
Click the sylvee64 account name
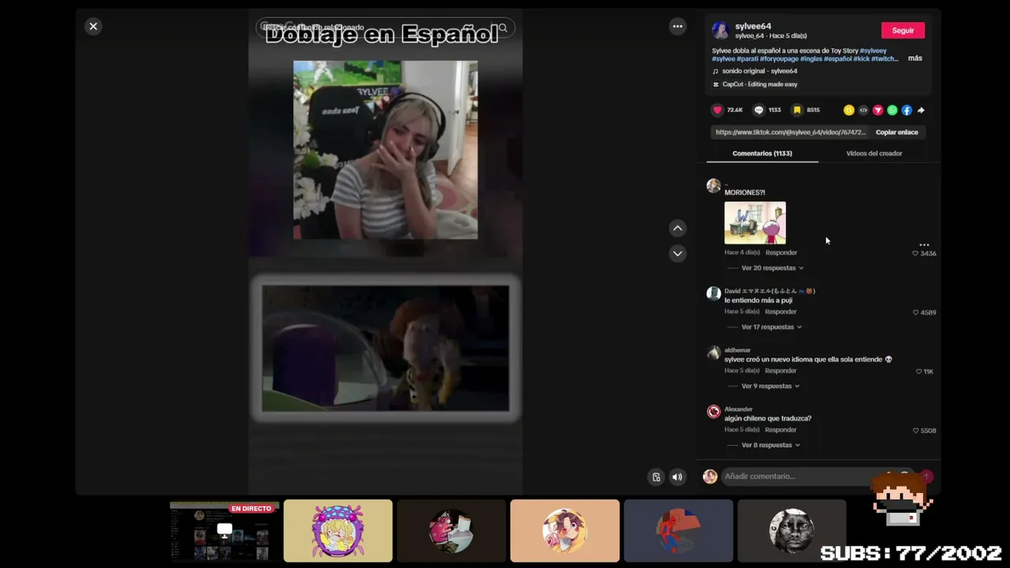pos(754,26)
